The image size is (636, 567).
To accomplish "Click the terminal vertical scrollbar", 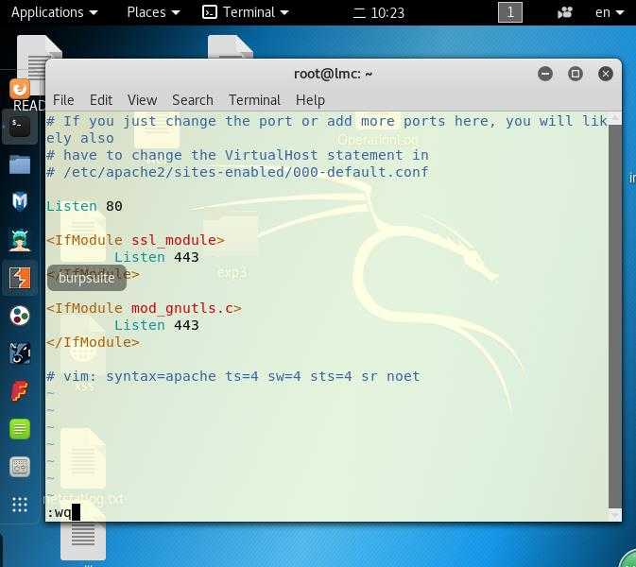I will pyautogui.click(x=615, y=317).
